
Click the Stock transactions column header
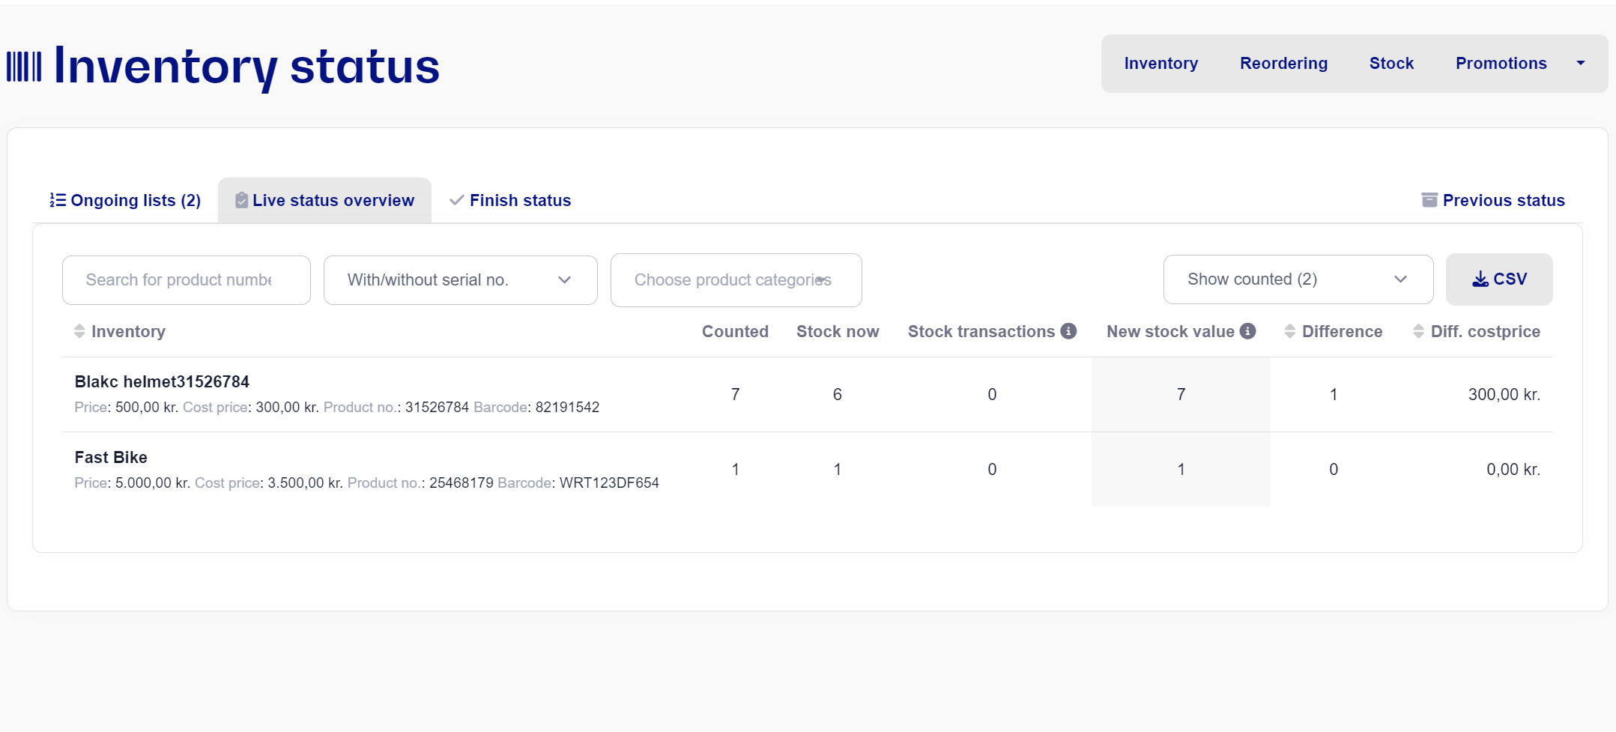[981, 331]
